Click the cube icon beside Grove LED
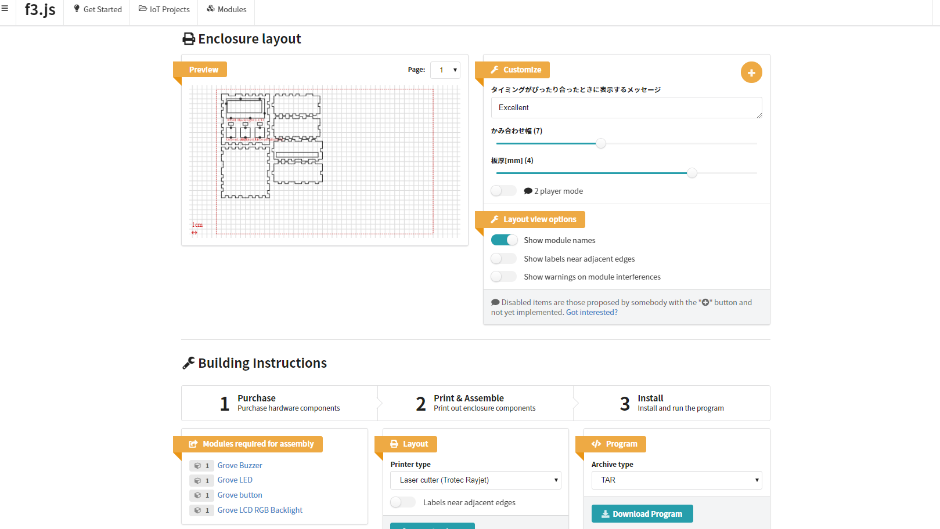Viewport: 940px width, 529px height. 197,480
